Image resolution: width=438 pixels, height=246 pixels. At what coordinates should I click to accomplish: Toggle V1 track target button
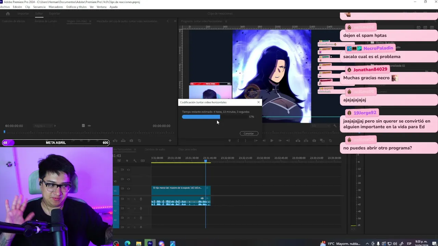(115, 191)
